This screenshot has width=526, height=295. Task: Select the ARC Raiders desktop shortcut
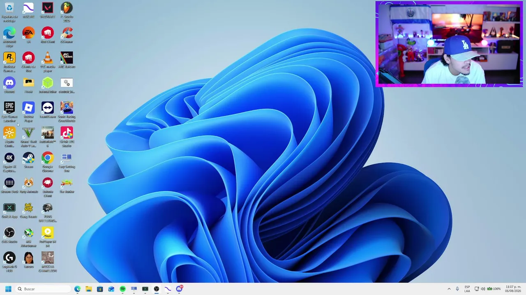pos(67,60)
